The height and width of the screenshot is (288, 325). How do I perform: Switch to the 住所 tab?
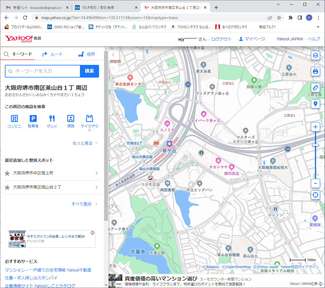pyautogui.click(x=87, y=54)
